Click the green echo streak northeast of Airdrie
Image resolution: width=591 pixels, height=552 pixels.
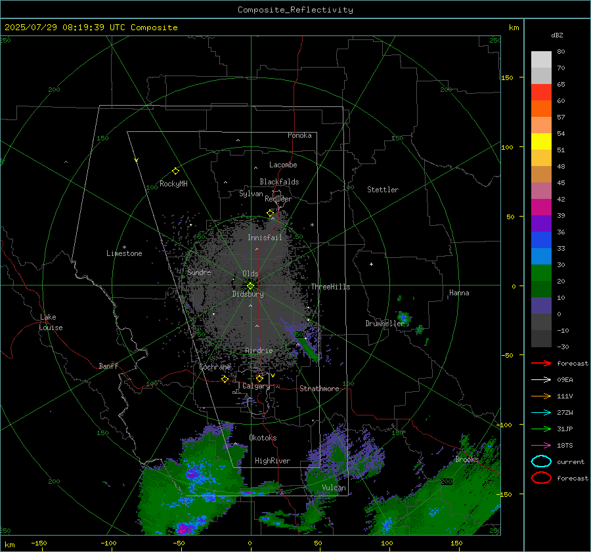coord(309,349)
